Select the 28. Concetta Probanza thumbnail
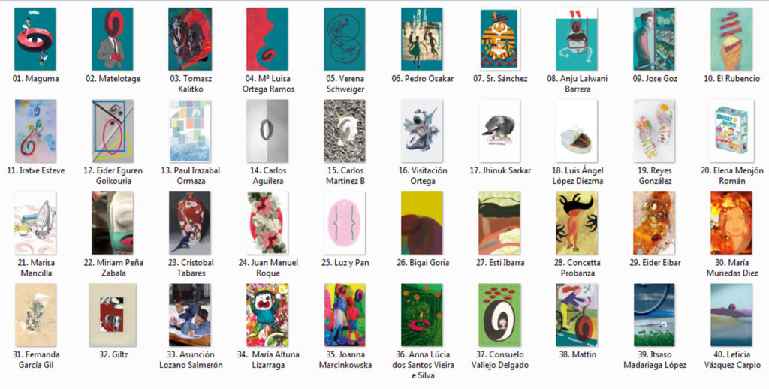 577,223
